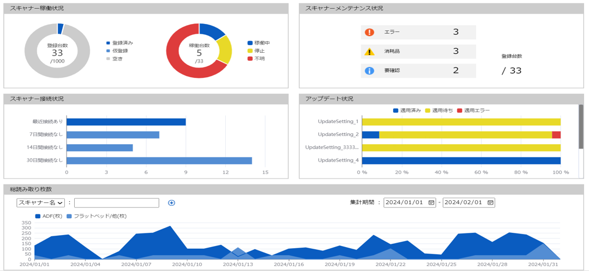This screenshot has height=271, width=589.
Task: Toggle the 稼働中 legend swatch
Action: pos(250,43)
